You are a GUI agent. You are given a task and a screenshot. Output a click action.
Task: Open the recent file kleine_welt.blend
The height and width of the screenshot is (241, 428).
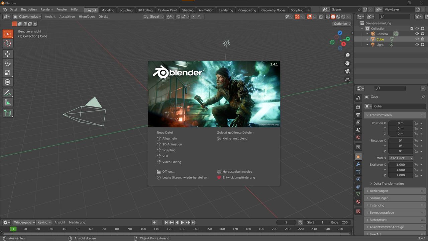[234, 138]
